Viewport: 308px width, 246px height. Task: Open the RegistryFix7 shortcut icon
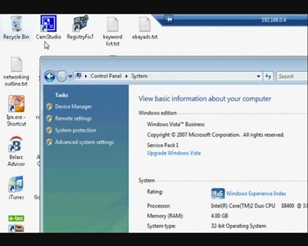(x=80, y=24)
